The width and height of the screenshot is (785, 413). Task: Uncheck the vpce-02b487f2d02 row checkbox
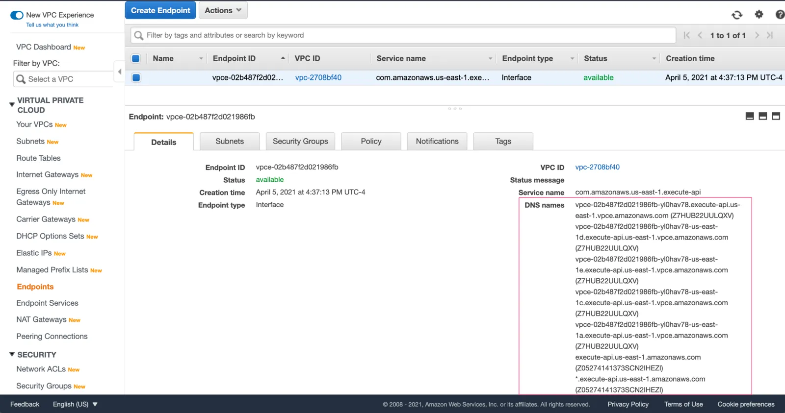point(136,77)
